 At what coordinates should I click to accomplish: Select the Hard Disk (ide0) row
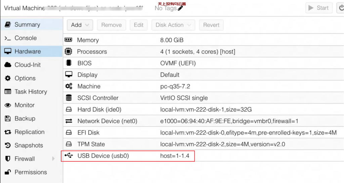pyautogui.click(x=203, y=109)
